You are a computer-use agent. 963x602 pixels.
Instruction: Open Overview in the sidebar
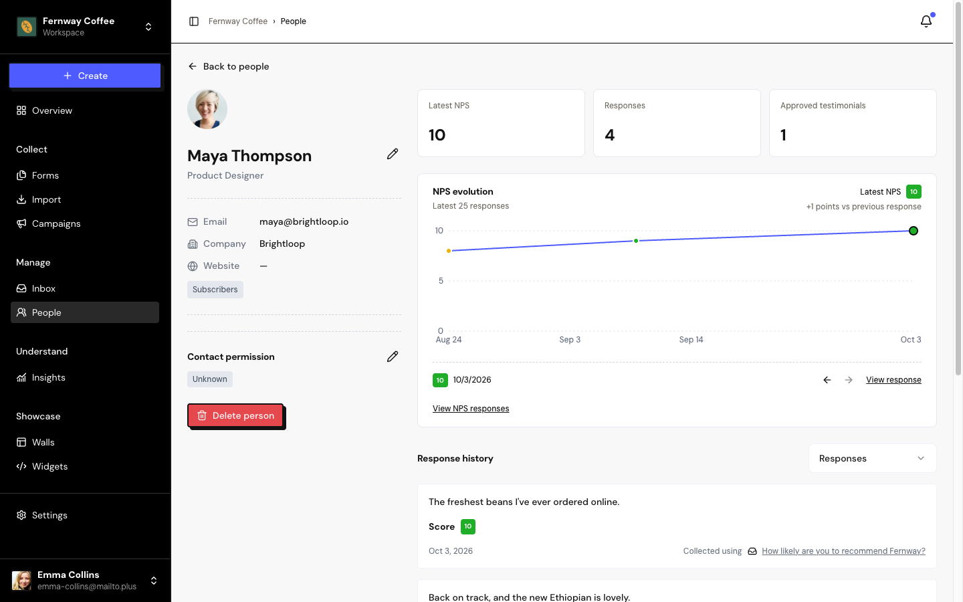tap(85, 110)
